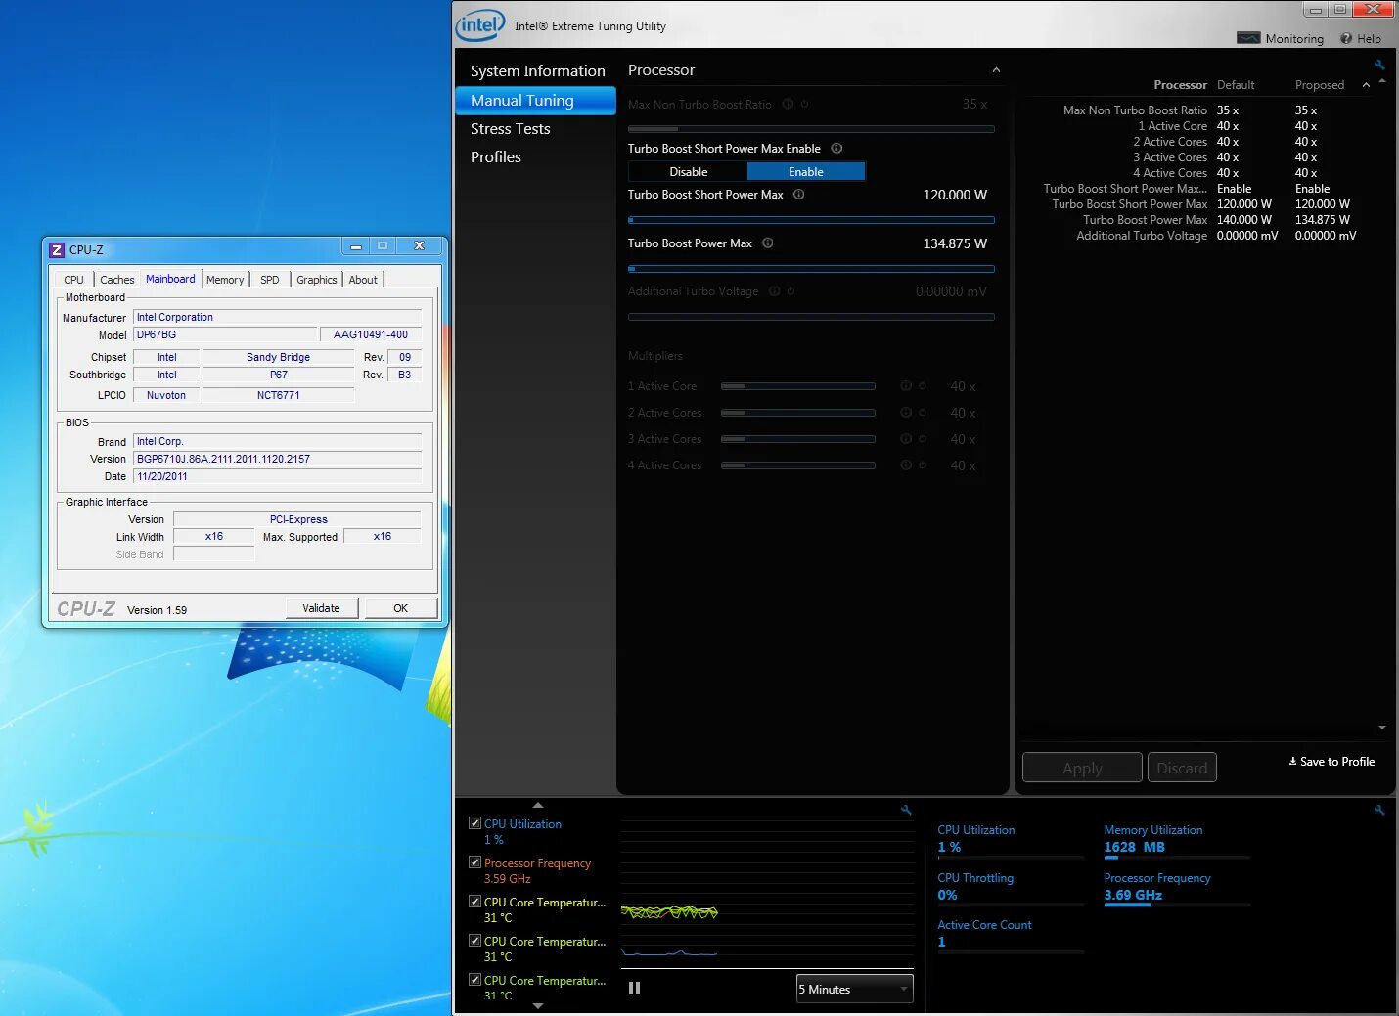Pause the monitoring graph
The width and height of the screenshot is (1399, 1016).
pos(634,989)
